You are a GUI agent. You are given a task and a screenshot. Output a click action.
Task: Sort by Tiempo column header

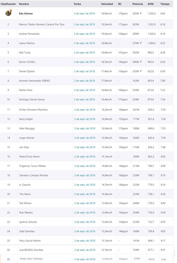165,4
